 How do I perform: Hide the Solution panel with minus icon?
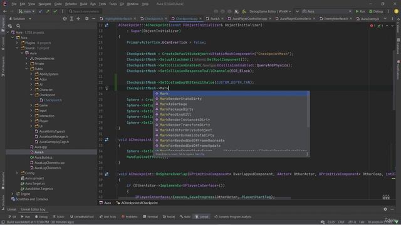click(x=93, y=19)
